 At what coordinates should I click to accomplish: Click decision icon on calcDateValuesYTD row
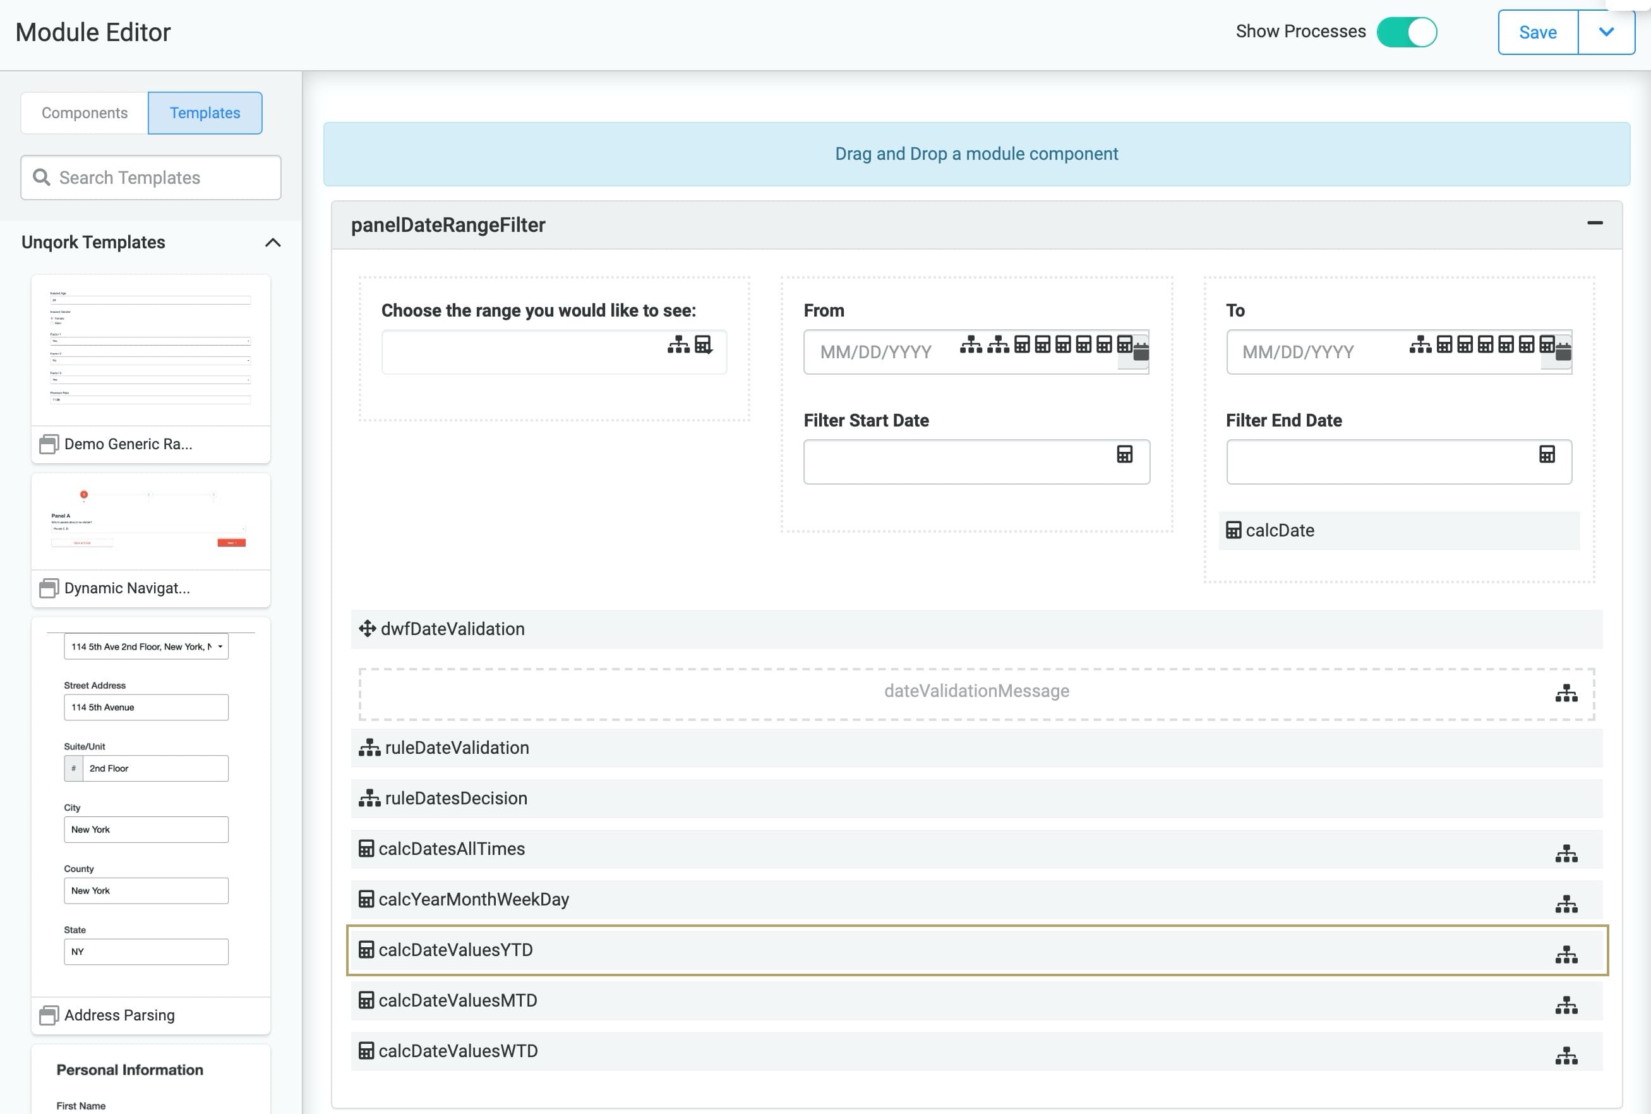click(x=1566, y=955)
